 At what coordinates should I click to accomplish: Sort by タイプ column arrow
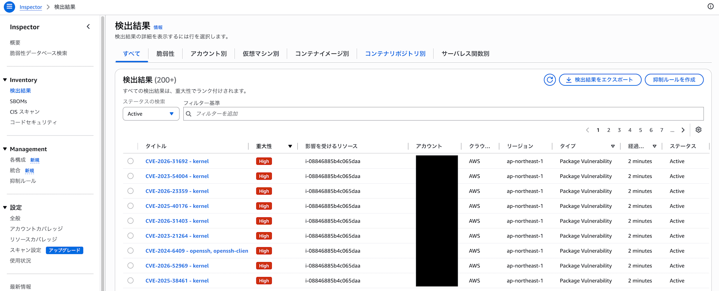pos(613,146)
